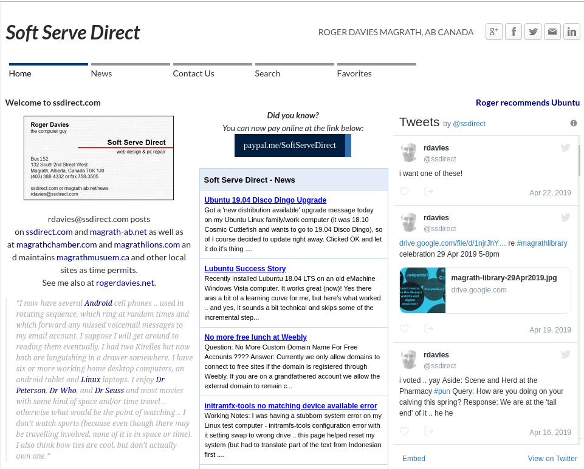
Task: Like the Apr 19, 2019 tweet
Action: pyautogui.click(x=405, y=328)
